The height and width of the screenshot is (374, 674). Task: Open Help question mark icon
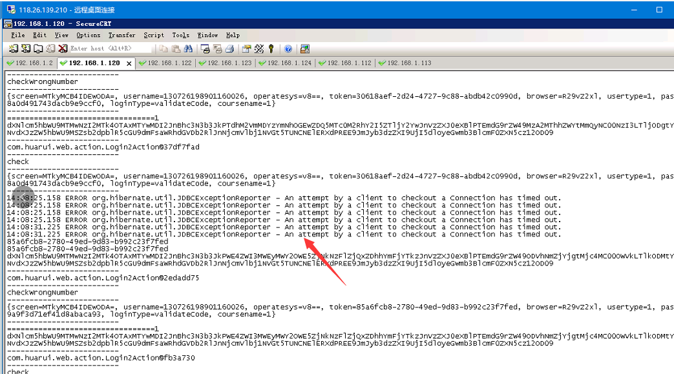pyautogui.click(x=288, y=49)
